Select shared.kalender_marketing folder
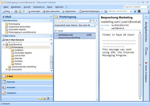The height and width of the screenshot is (106, 150). (x=24, y=67)
